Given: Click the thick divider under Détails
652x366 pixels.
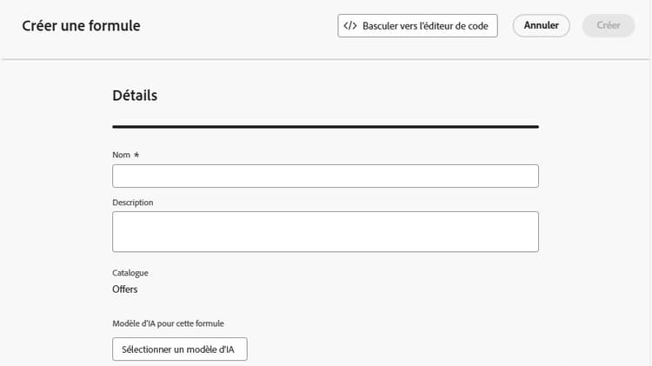Looking at the screenshot, I should point(325,126).
